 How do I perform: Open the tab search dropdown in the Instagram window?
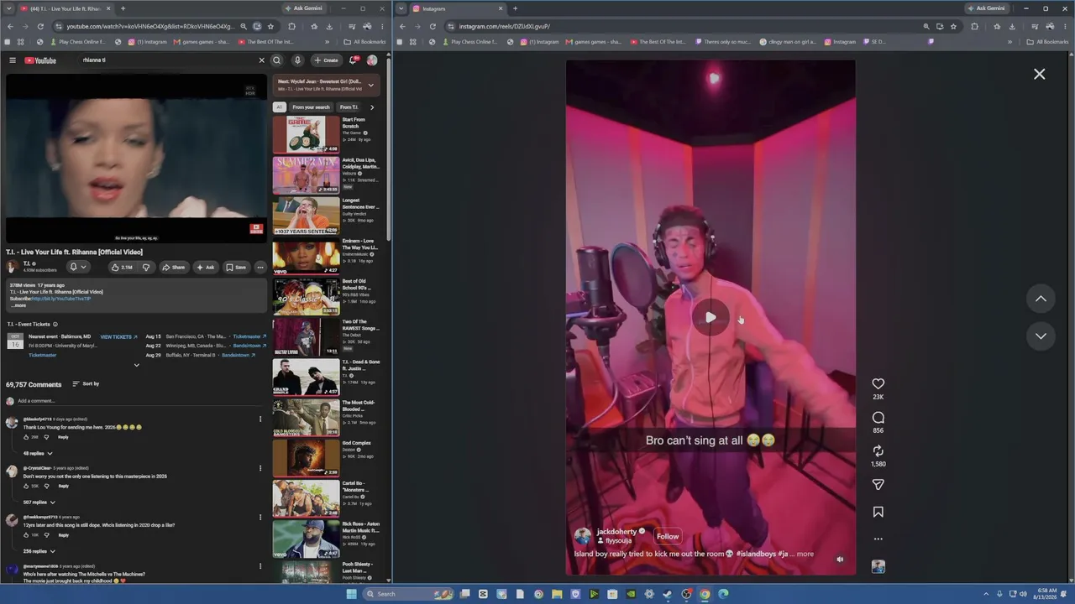coord(401,8)
